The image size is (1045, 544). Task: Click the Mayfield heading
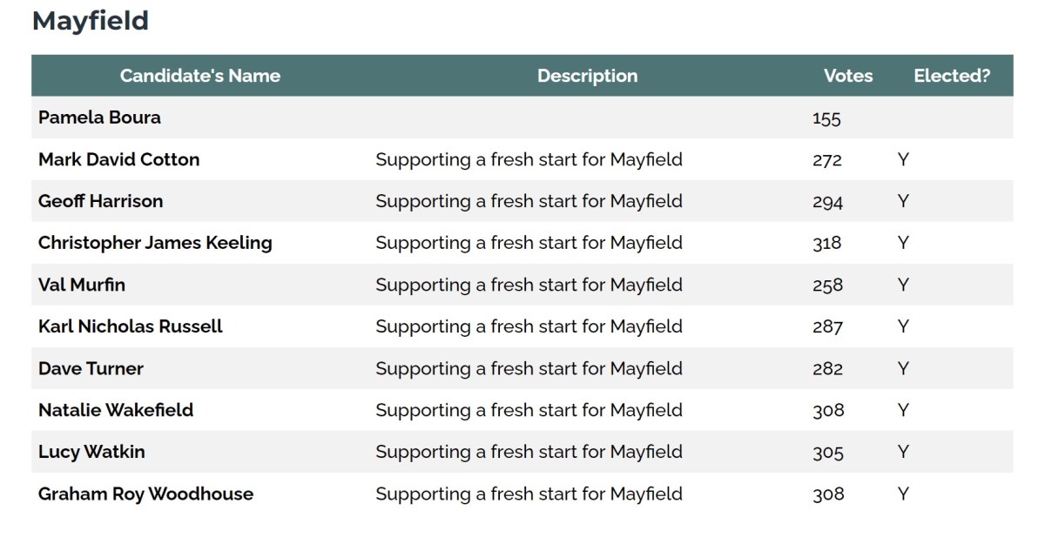(x=91, y=21)
